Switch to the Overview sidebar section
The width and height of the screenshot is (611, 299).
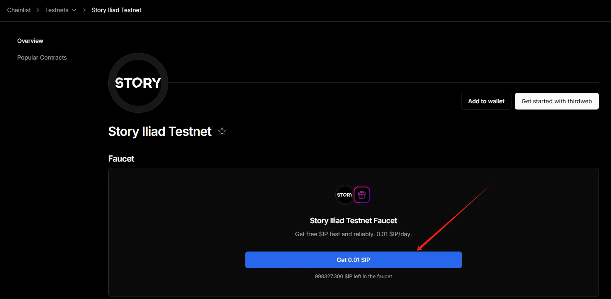coord(30,41)
